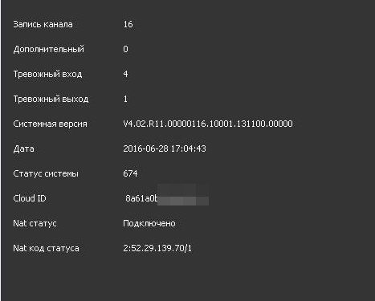
Task: Select the Подключено status text
Action: tap(149, 223)
